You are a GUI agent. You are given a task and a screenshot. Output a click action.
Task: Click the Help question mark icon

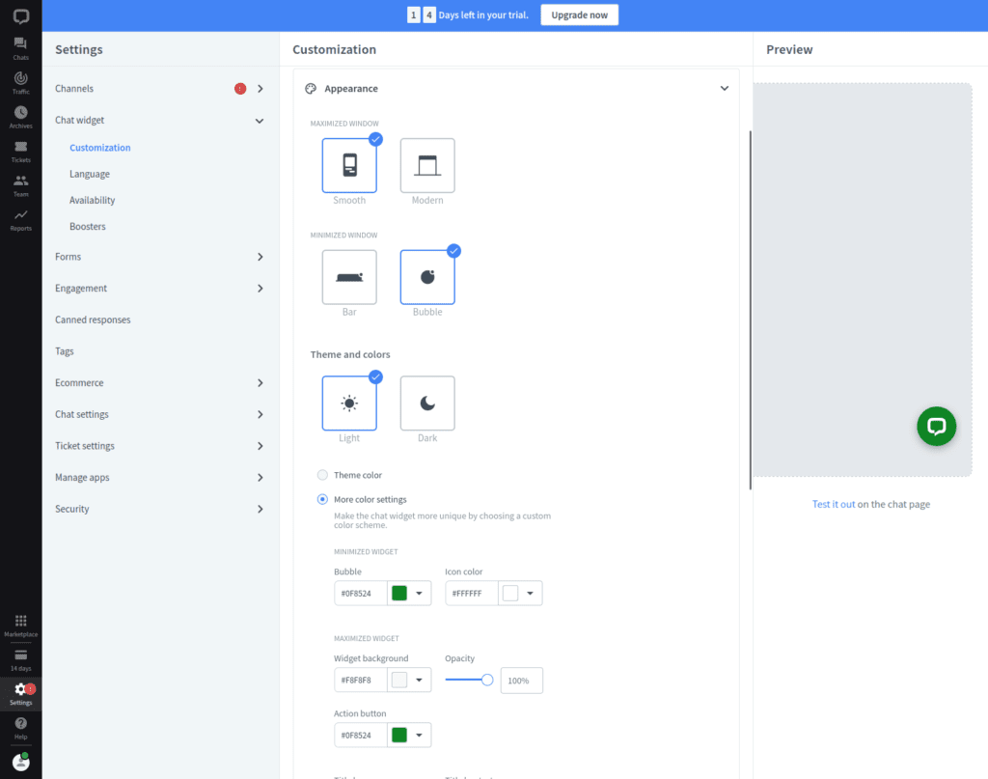pos(20,726)
